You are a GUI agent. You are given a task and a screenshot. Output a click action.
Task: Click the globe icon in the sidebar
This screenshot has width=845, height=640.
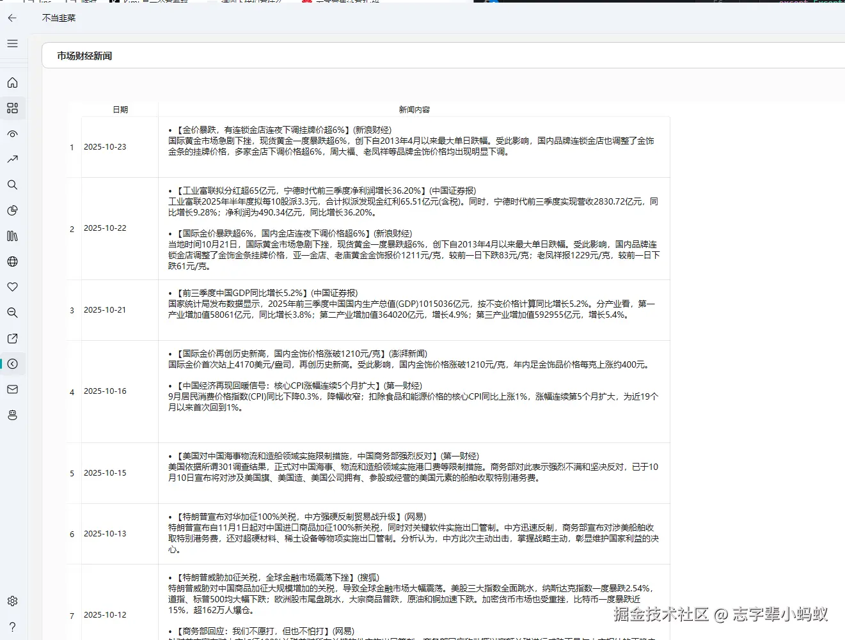click(13, 261)
